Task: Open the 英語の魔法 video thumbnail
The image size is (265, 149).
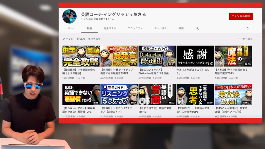Action: point(233,56)
